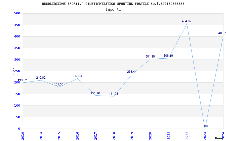Select the 0.00 value label for 2023
The height and width of the screenshot is (141, 226).
205,126
